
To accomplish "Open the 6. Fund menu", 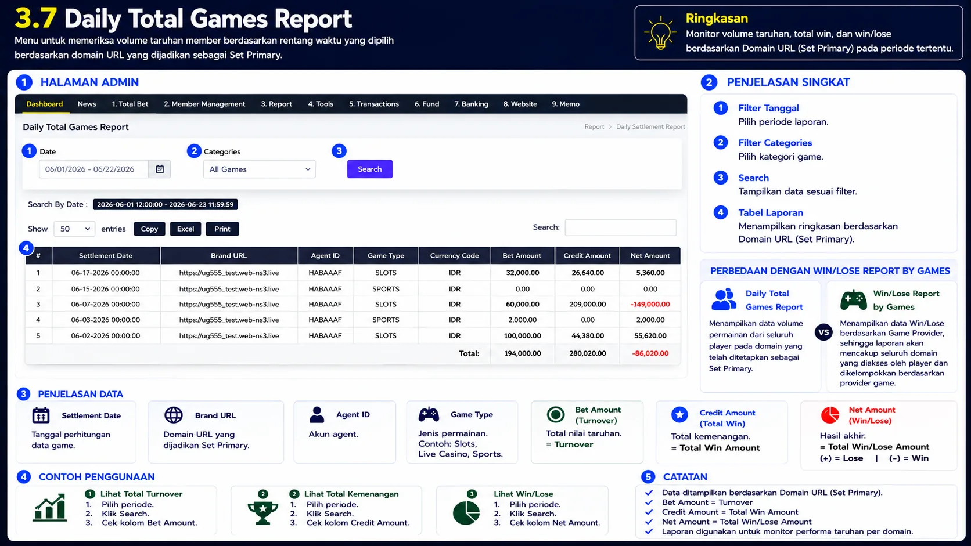I will (x=427, y=104).
